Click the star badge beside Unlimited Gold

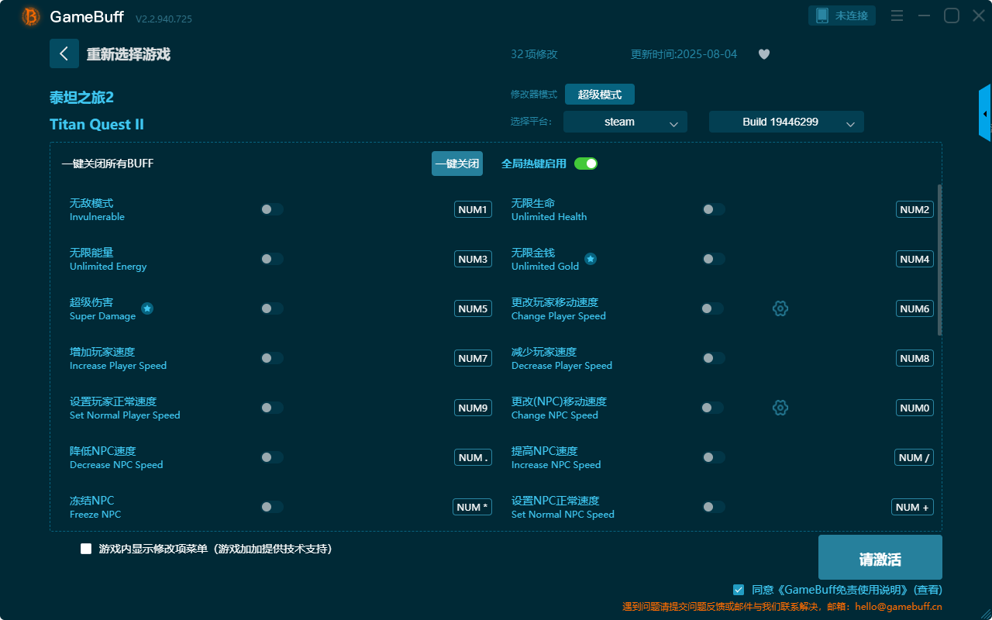tap(591, 259)
